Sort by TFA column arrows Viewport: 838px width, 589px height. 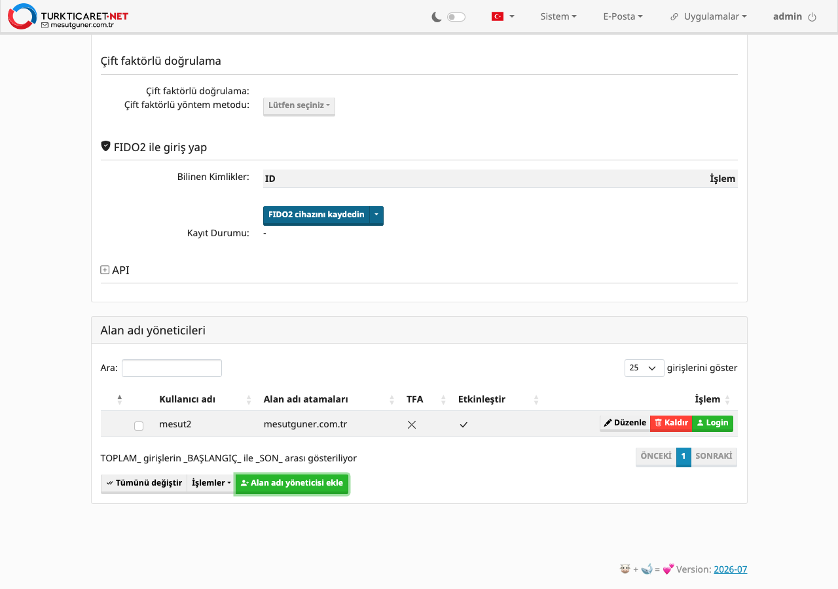pyautogui.click(x=443, y=399)
